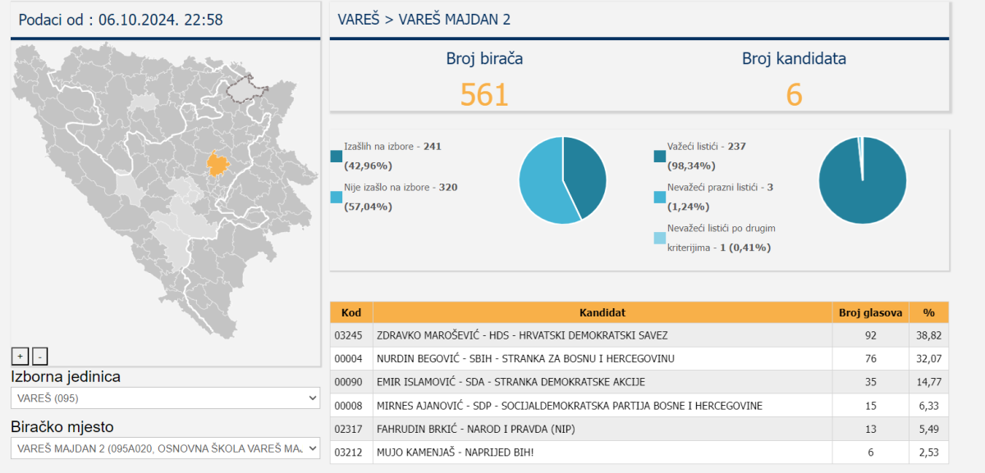Click the 'Nije izašlo na izbore - 320' legend text
This screenshot has height=473, width=985.
(401, 187)
